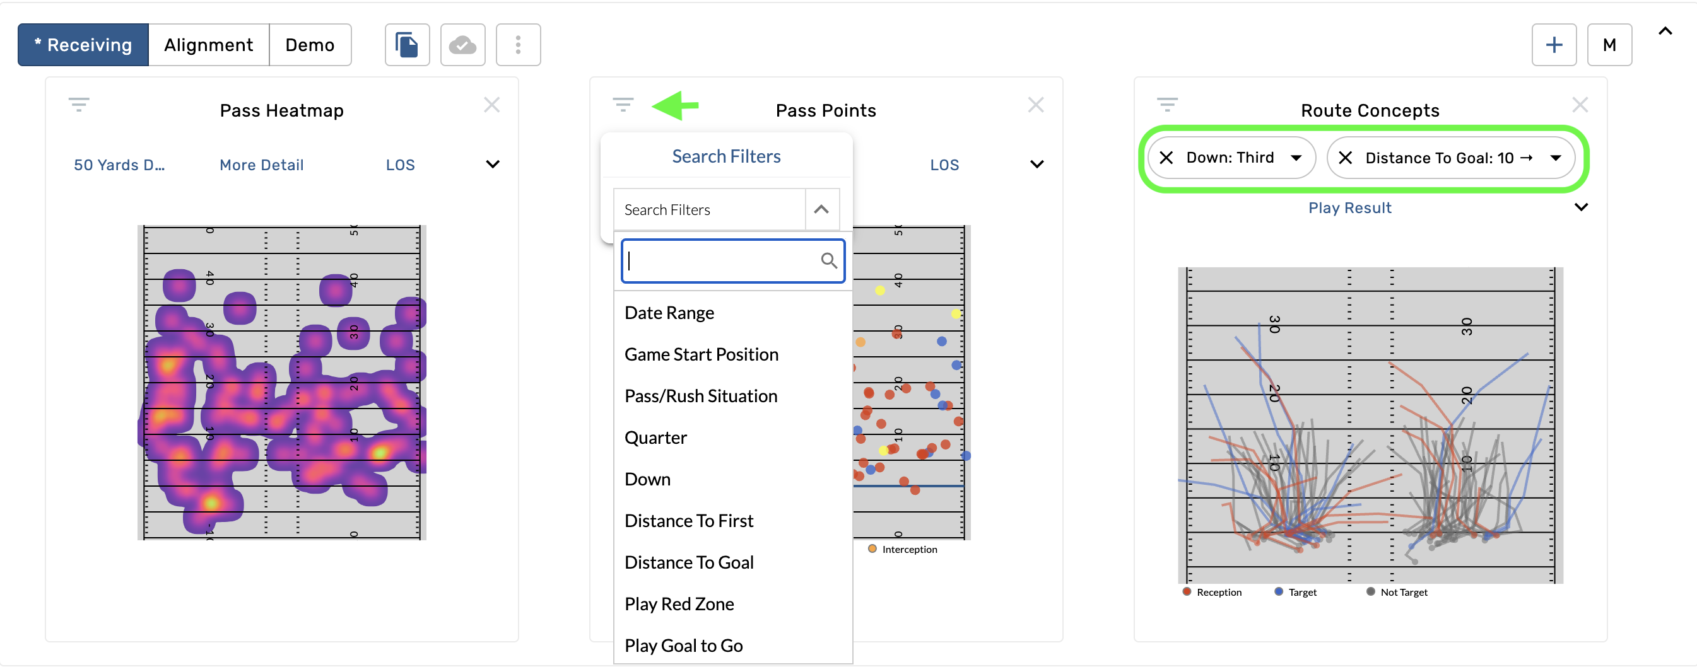This screenshot has height=667, width=1697.
Task: Click the More Detail link
Action: 262,165
